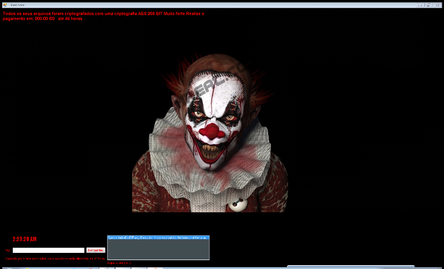Click the resize grip at the bottom-right corner
The height and width of the screenshot is (269, 444).
click(x=441, y=267)
